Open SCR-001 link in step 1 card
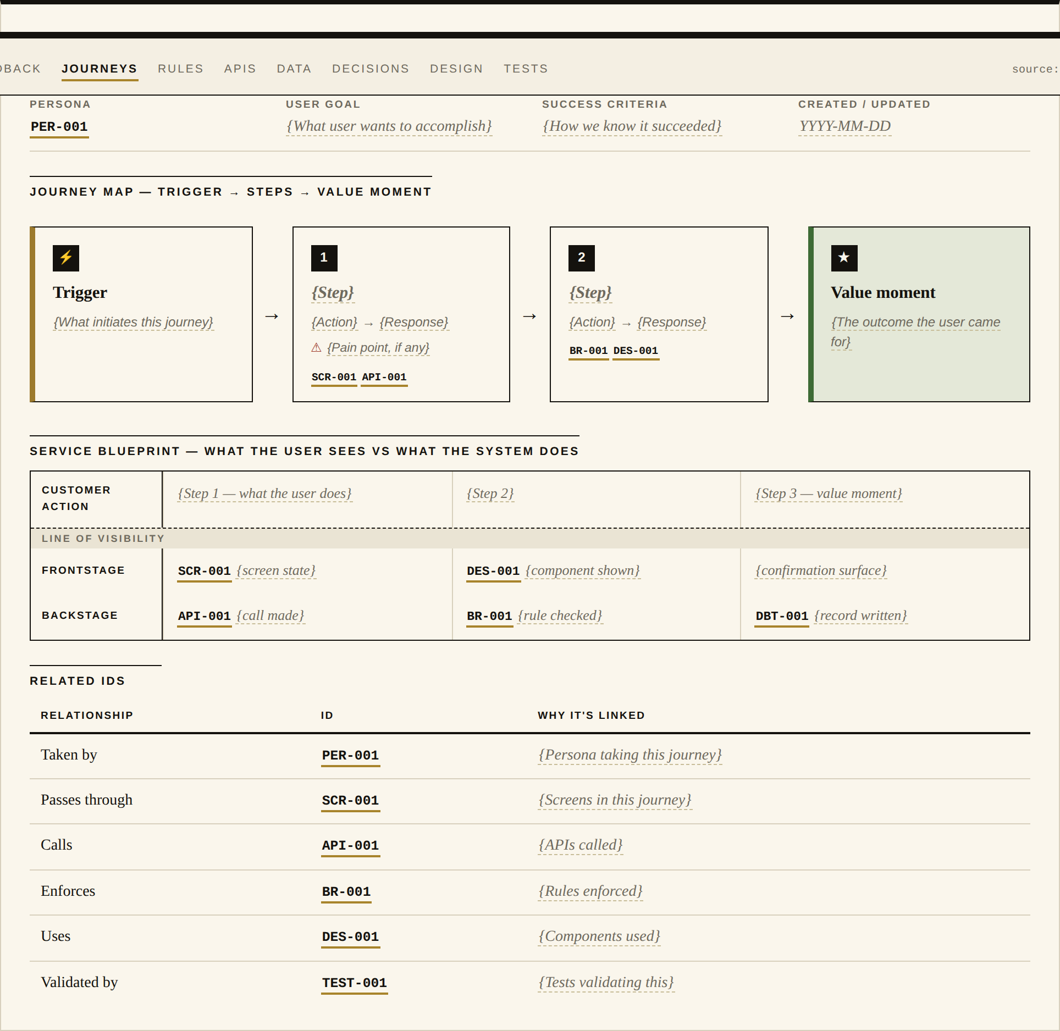 coord(334,378)
